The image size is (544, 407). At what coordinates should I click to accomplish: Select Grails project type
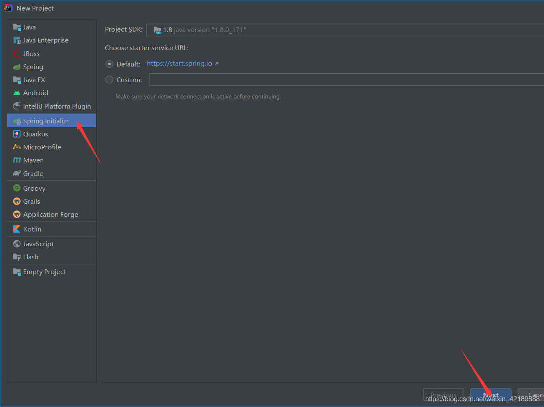click(x=51, y=201)
